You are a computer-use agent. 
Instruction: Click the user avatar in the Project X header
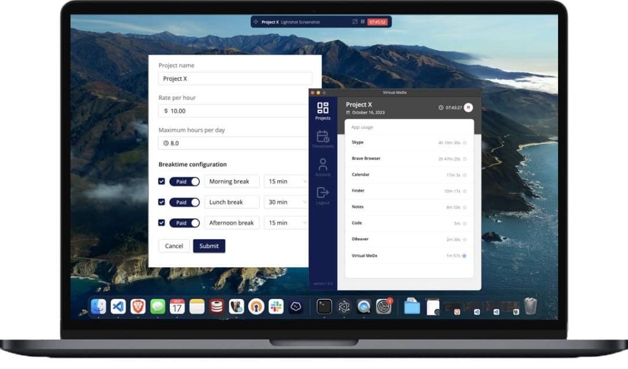click(467, 107)
